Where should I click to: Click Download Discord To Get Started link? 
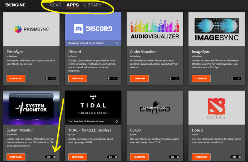tap(86, 43)
